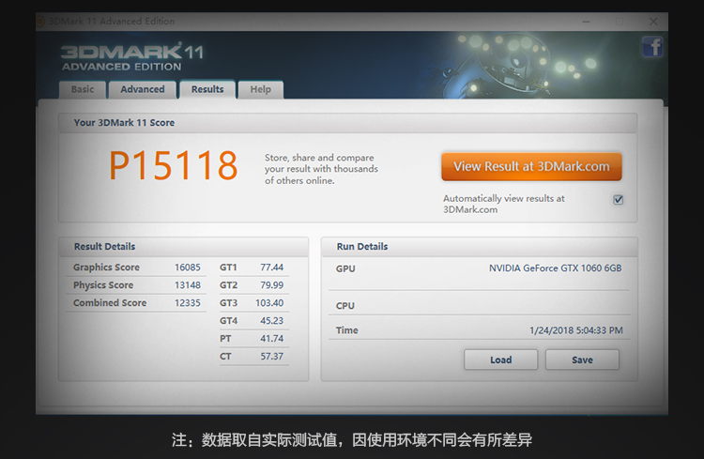Click the Load button
The width and height of the screenshot is (704, 459).
[500, 360]
